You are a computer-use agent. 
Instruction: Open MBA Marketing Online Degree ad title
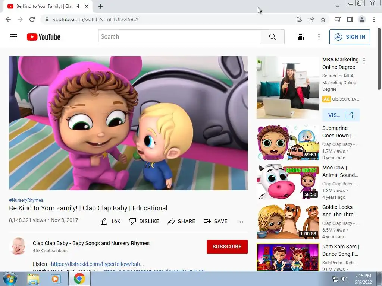340,63
